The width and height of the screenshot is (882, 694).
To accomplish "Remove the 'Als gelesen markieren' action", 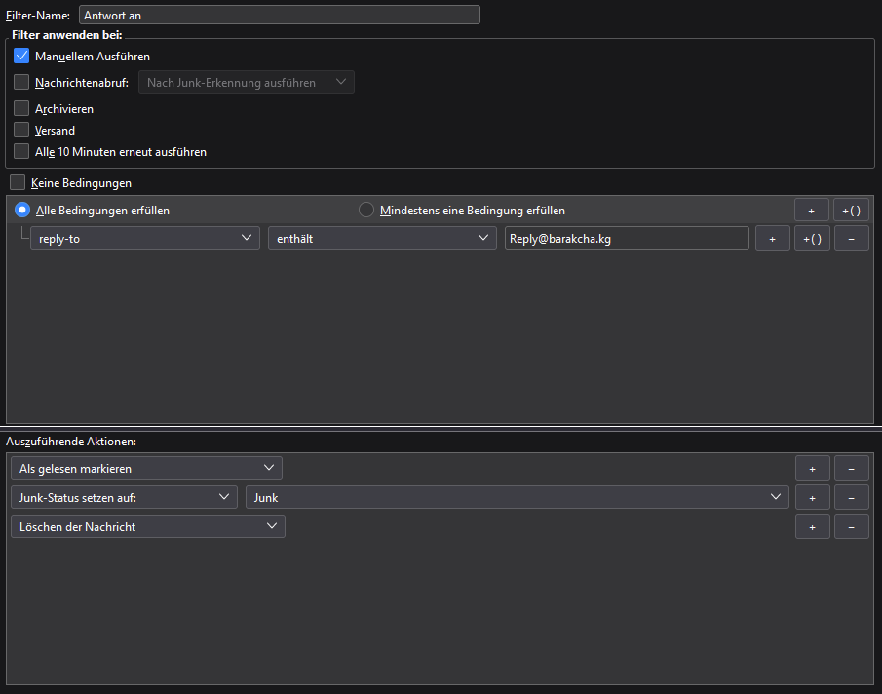I will click(x=851, y=469).
